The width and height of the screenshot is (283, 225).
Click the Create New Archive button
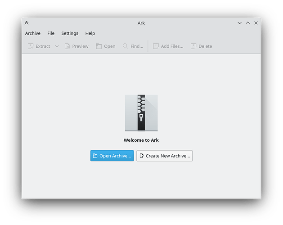click(x=164, y=156)
